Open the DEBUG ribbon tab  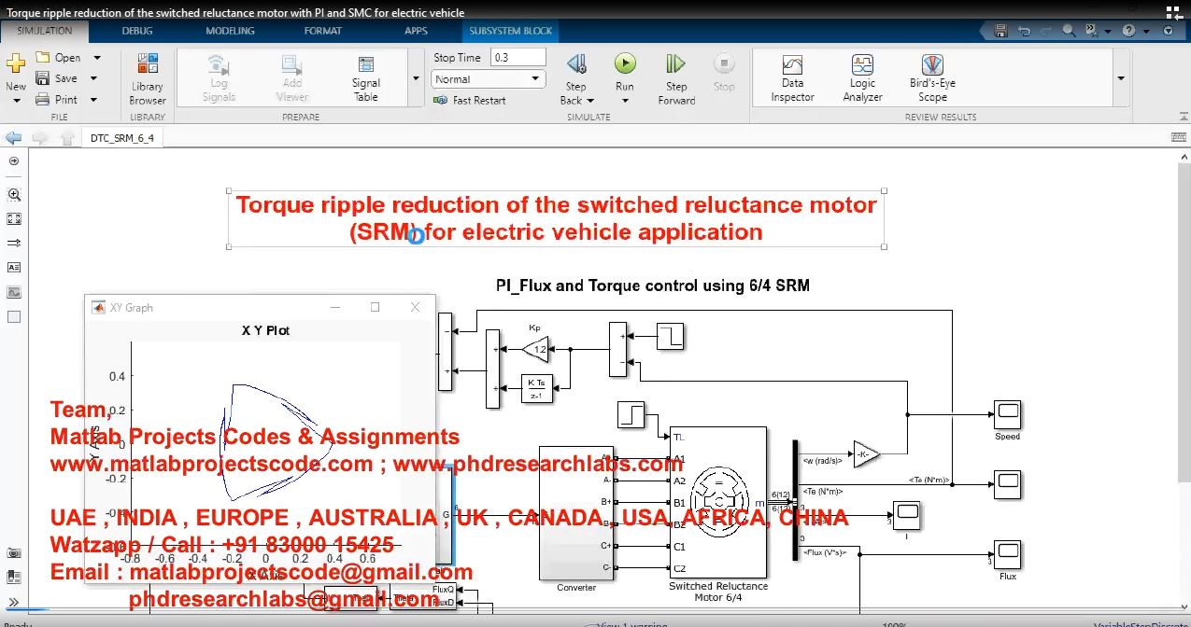(138, 31)
